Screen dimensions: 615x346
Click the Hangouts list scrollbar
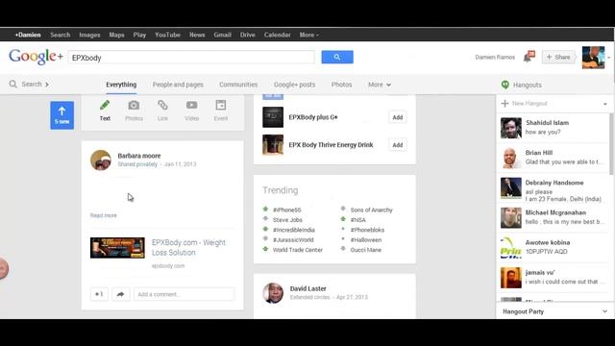pyautogui.click(x=611, y=143)
